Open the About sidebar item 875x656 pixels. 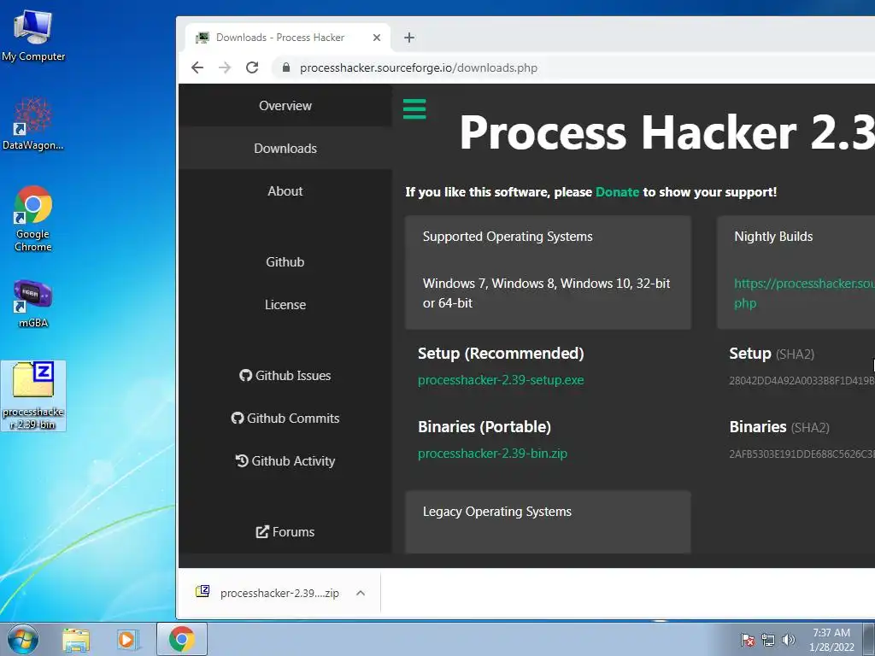point(285,190)
